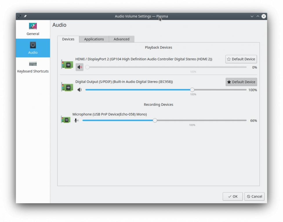The width and height of the screenshot is (283, 222).
Task: Set HDMI 2 as Default Device
Action: [x=241, y=59]
